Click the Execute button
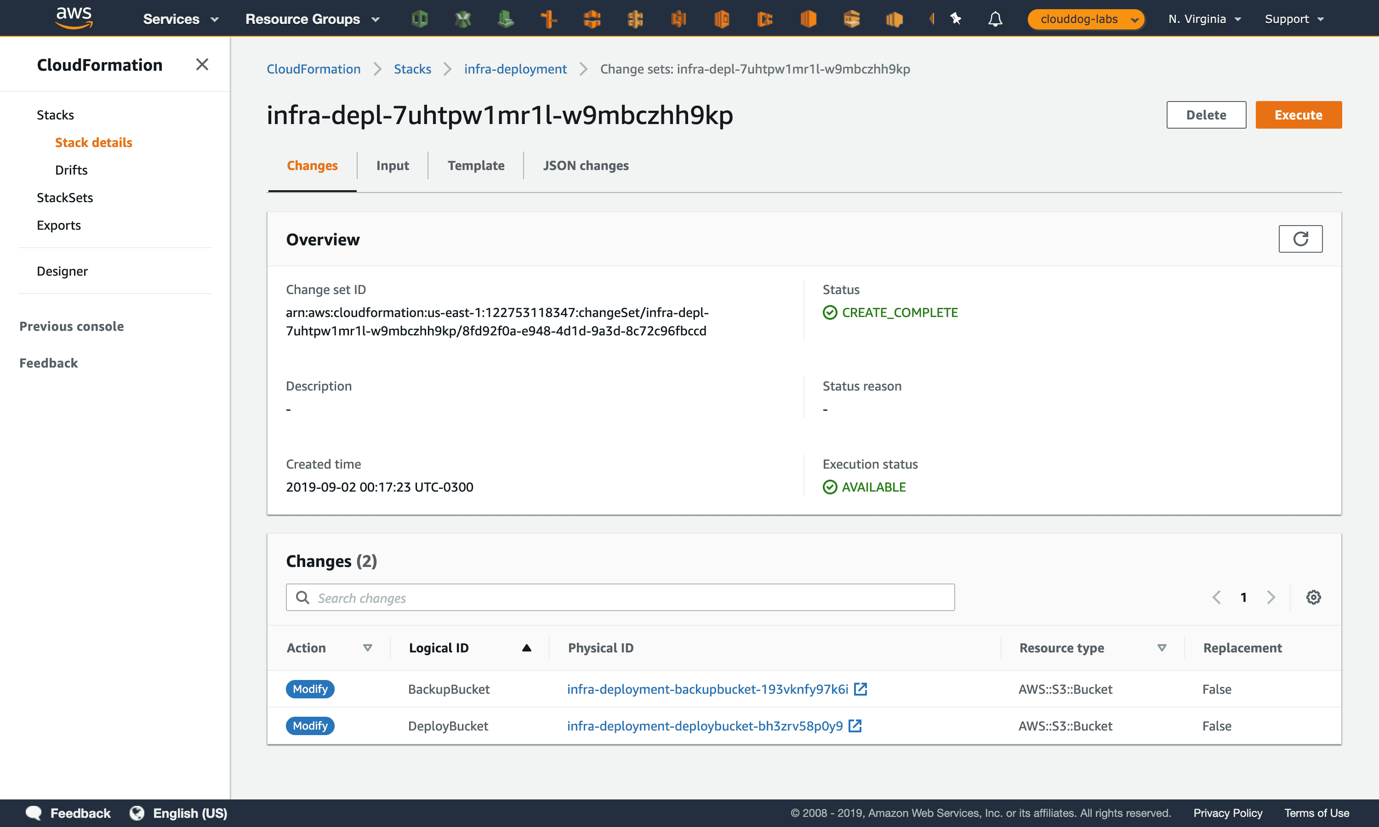Image resolution: width=1379 pixels, height=827 pixels. click(x=1299, y=115)
